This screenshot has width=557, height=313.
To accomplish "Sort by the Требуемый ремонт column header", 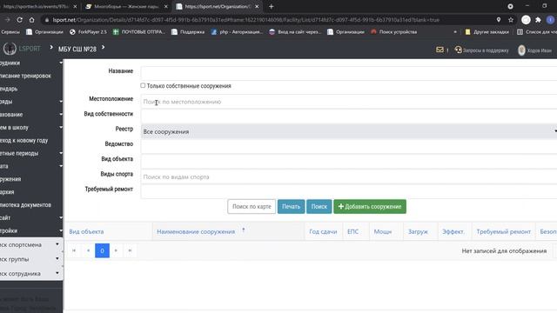I will (x=503, y=232).
